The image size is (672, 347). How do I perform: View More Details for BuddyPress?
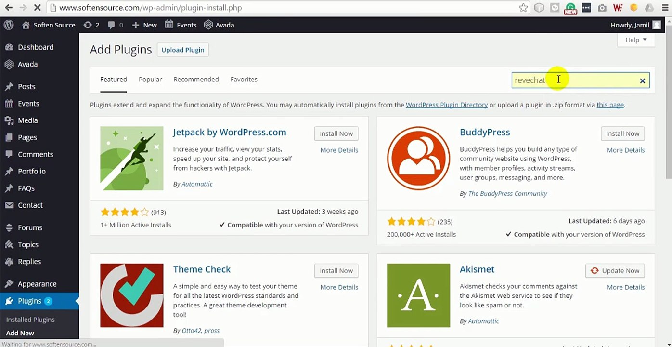tap(626, 150)
